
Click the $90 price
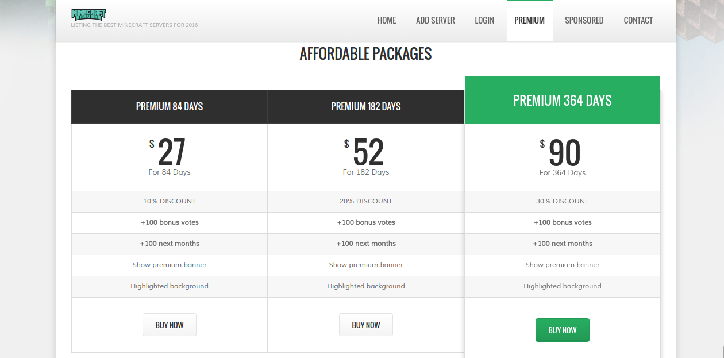564,153
